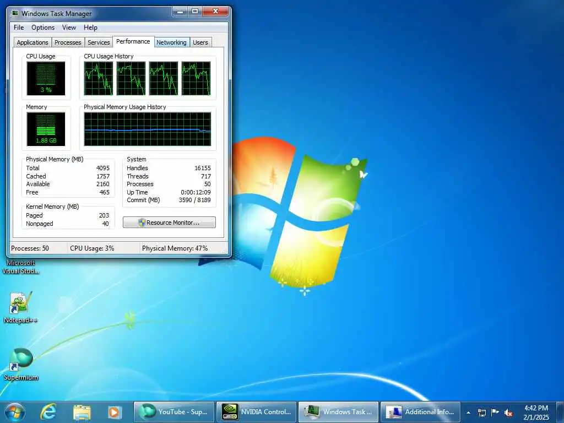Launch Internet Explorer from the taskbar
The image size is (564, 423).
coord(48,412)
